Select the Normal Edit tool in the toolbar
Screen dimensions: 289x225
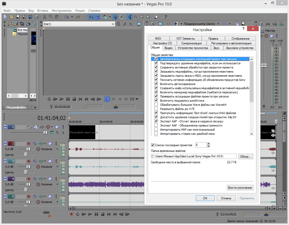pyautogui.click(x=130, y=17)
